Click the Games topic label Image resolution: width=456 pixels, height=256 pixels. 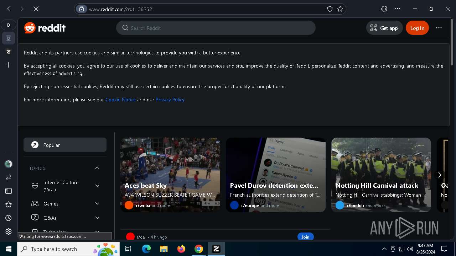click(x=51, y=204)
